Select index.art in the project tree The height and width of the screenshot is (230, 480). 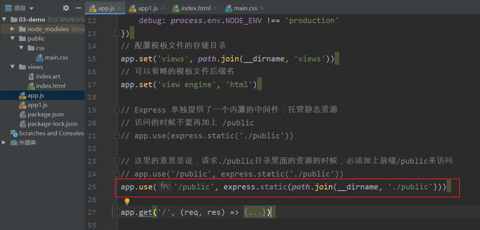tap(48, 76)
